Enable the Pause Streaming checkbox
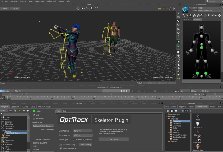223x152 pixels. (61, 145)
